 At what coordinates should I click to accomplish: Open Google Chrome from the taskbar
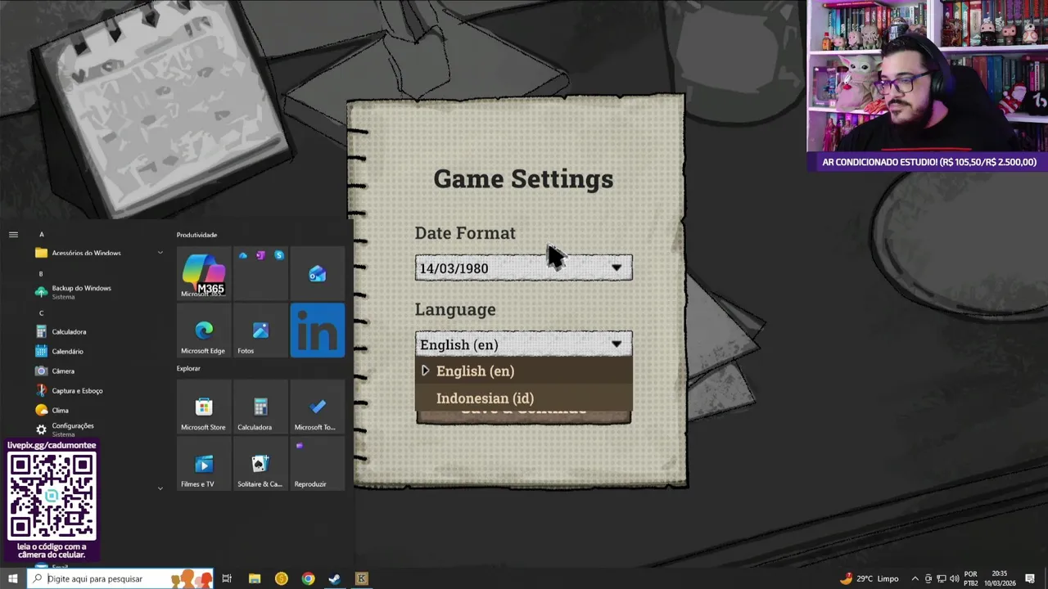[308, 578]
